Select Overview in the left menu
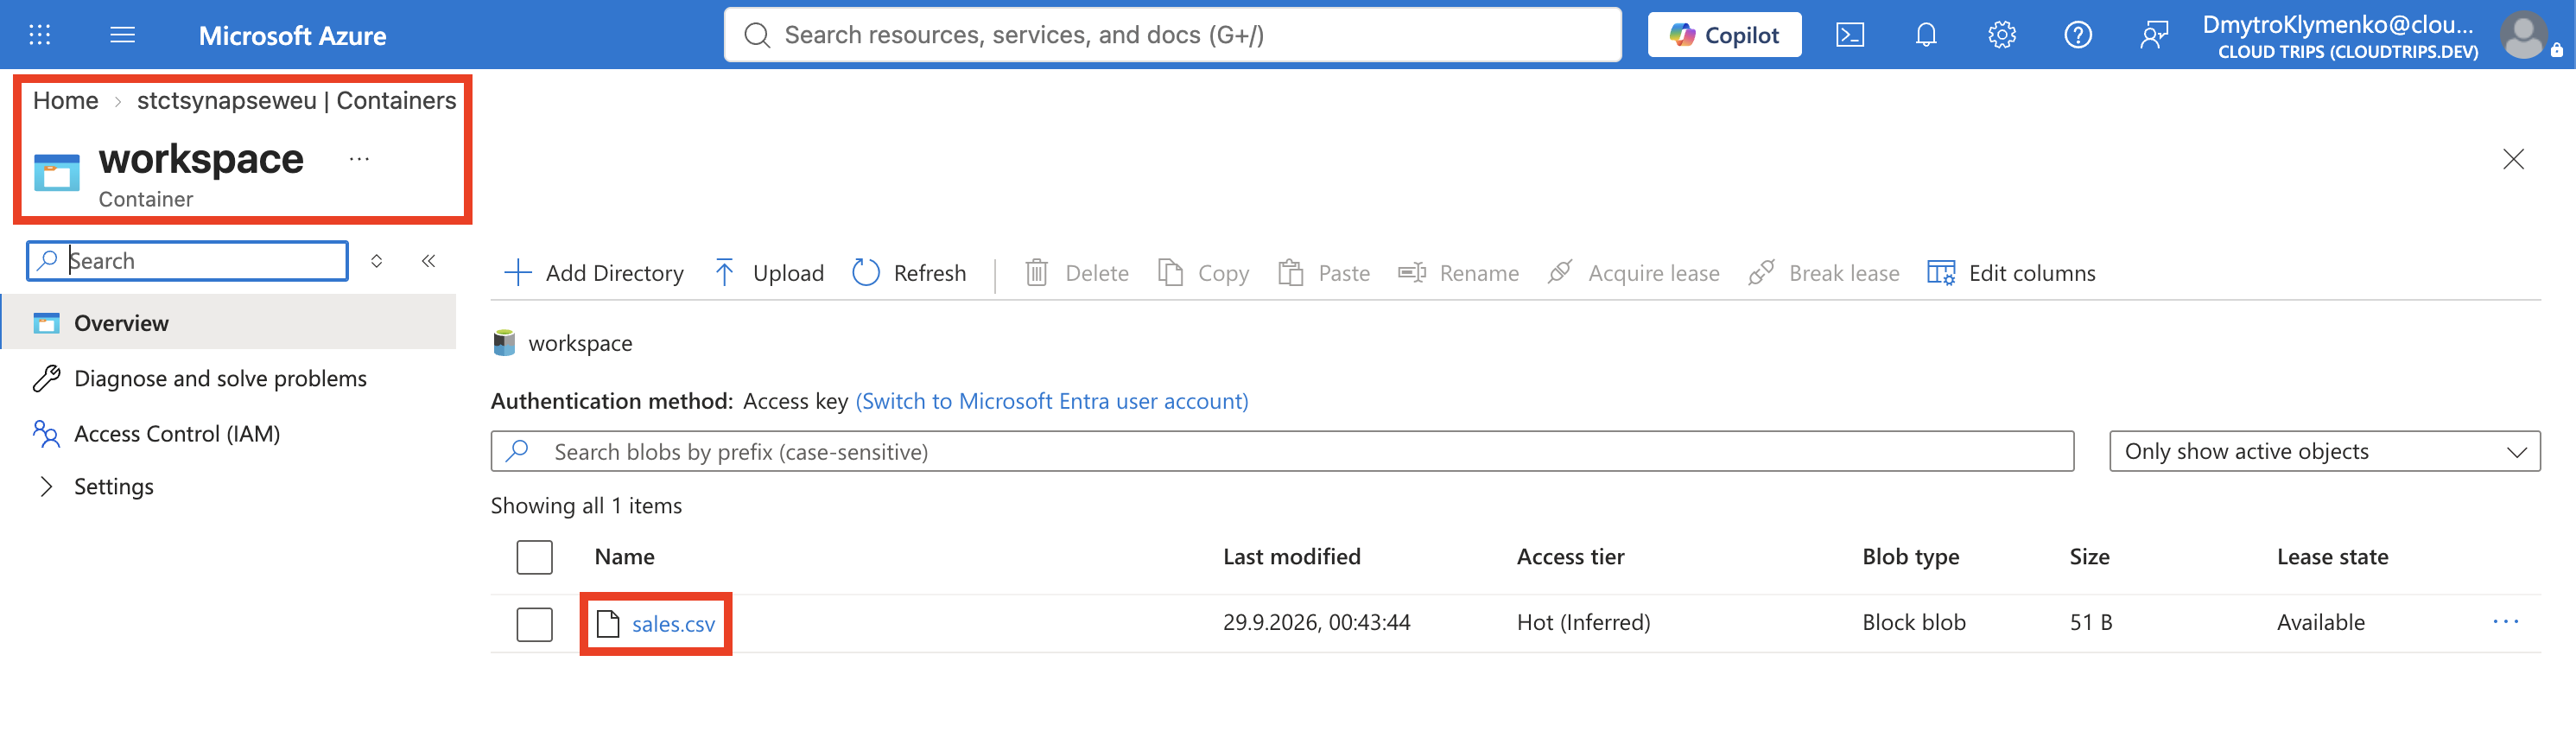Screen dimensions: 2576x738 (229, 323)
